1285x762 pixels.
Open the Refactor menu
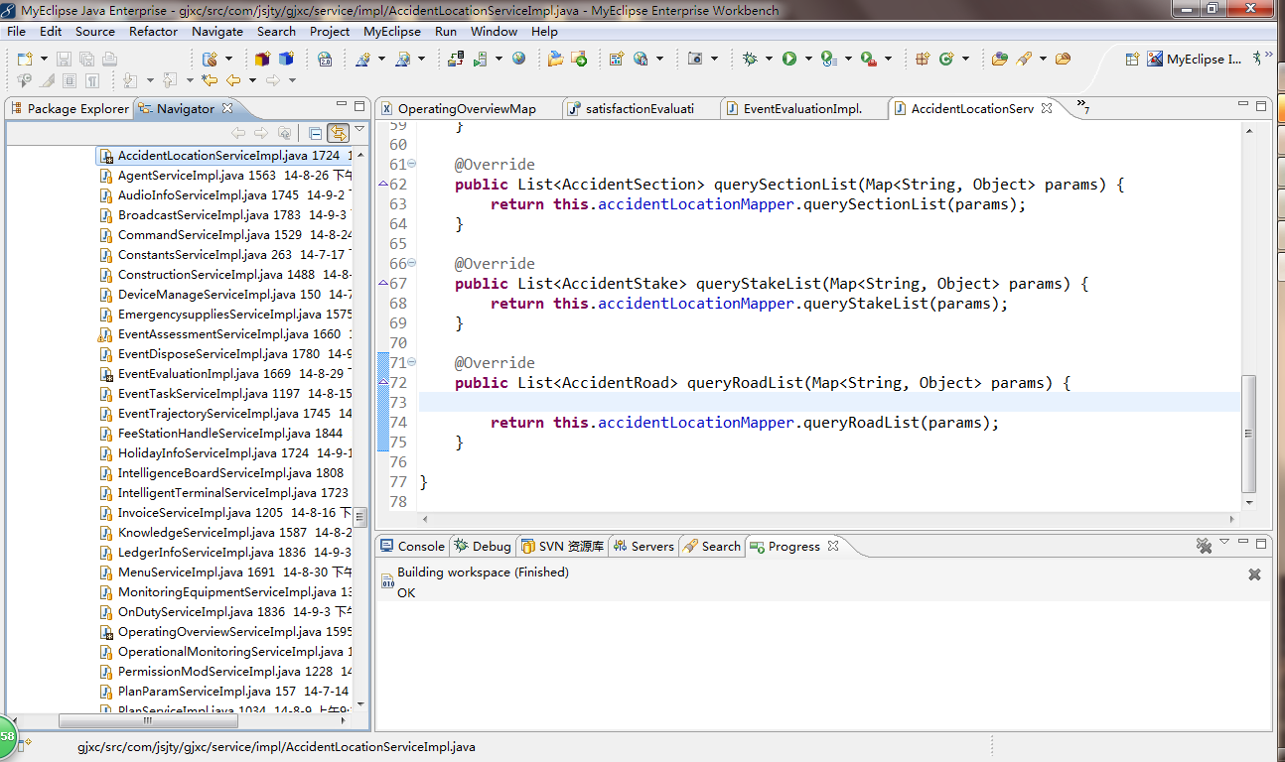[x=153, y=31]
